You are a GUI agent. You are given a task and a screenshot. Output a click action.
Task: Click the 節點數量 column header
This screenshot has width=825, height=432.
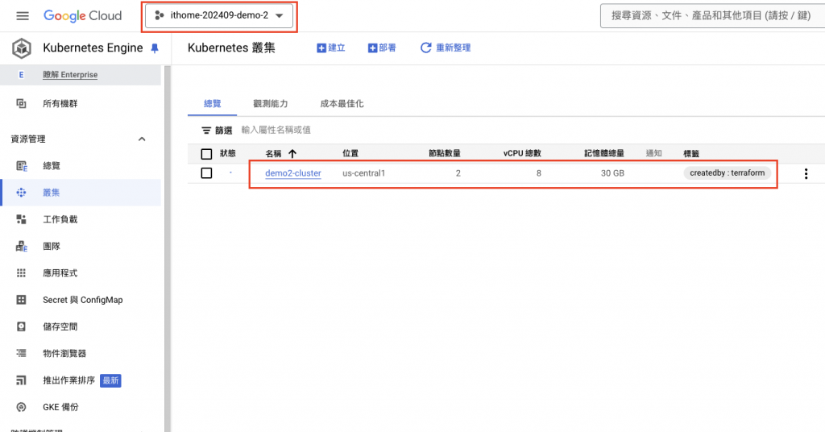tap(445, 153)
